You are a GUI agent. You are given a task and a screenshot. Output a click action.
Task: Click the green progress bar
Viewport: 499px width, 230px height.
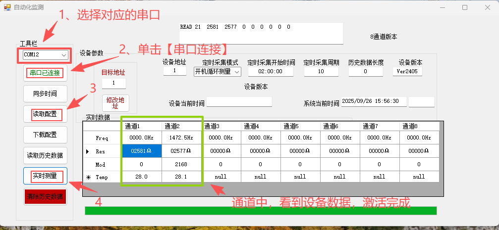pos(261,211)
